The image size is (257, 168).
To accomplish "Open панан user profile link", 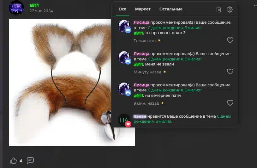I will [140, 116].
